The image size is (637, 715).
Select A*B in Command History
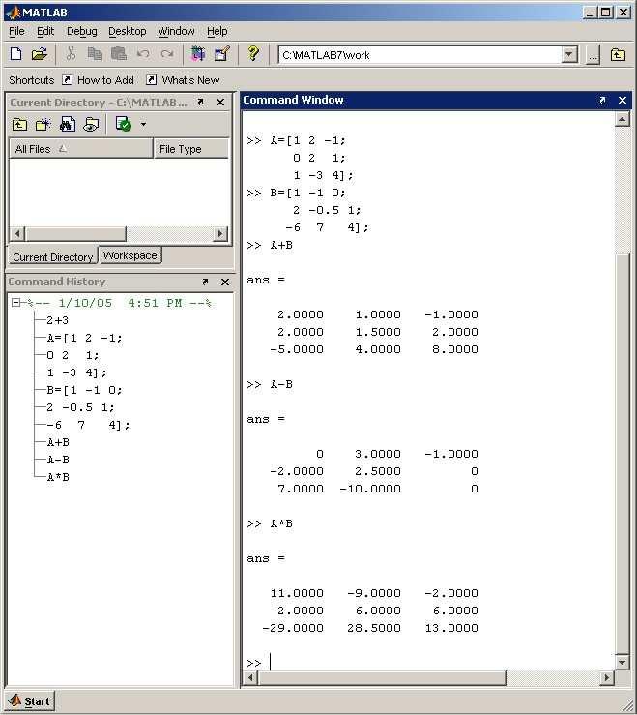[x=58, y=477]
